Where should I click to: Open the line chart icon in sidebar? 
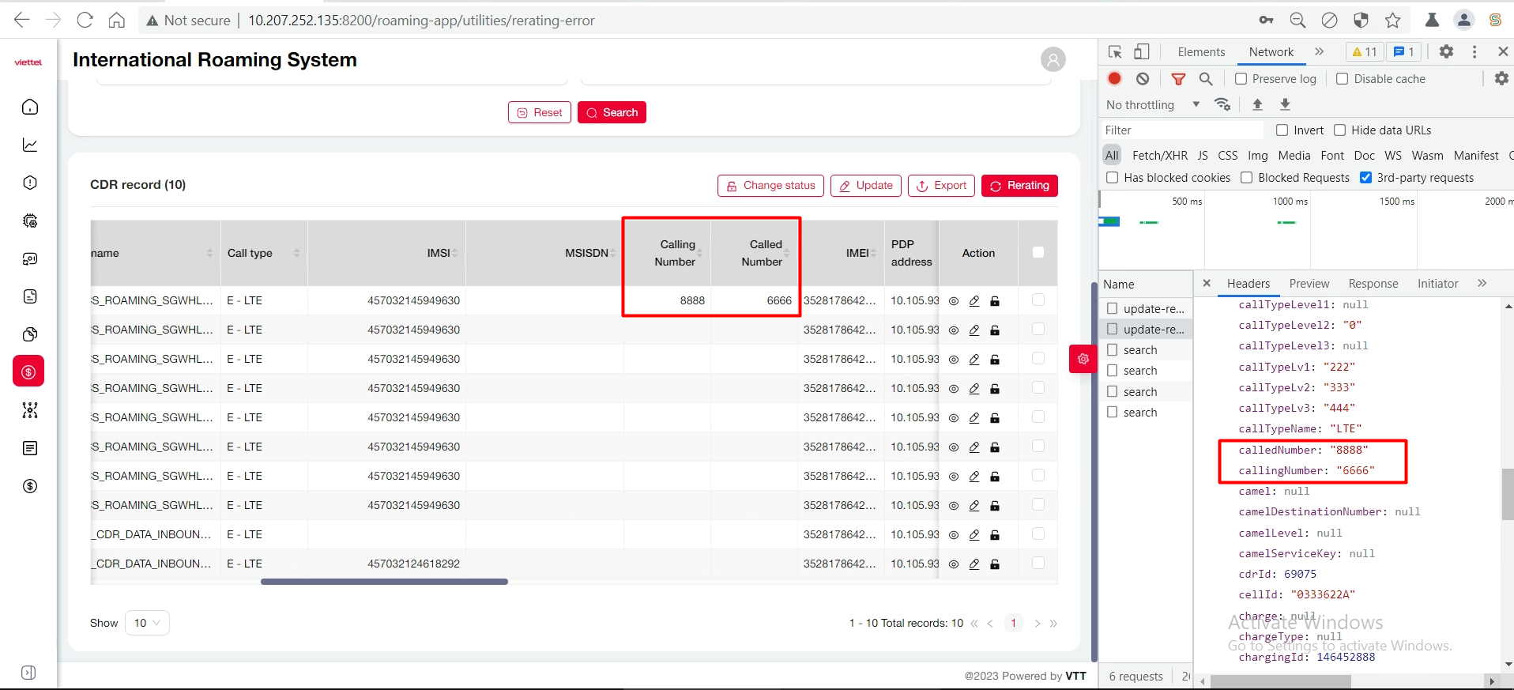pyautogui.click(x=30, y=145)
